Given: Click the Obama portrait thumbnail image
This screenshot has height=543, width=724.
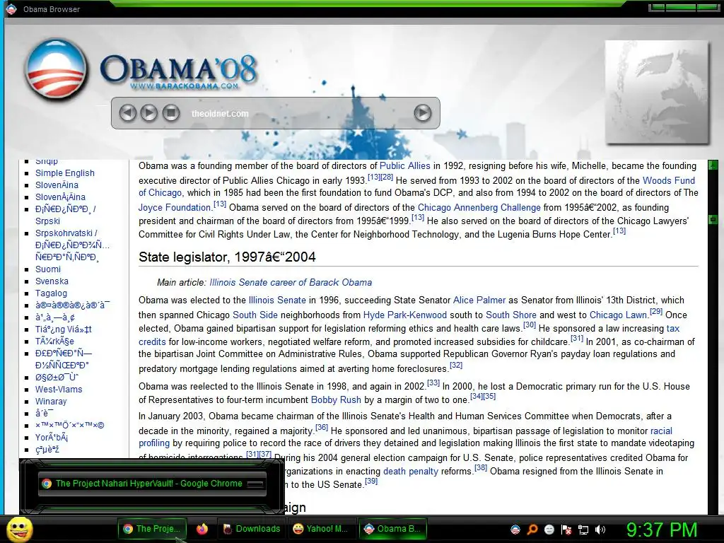Looking at the screenshot, I should pos(657,92).
